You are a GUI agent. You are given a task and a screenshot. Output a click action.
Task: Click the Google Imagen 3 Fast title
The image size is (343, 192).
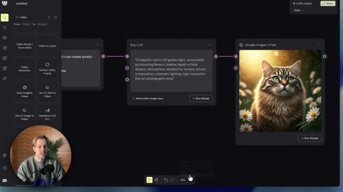click(260, 45)
